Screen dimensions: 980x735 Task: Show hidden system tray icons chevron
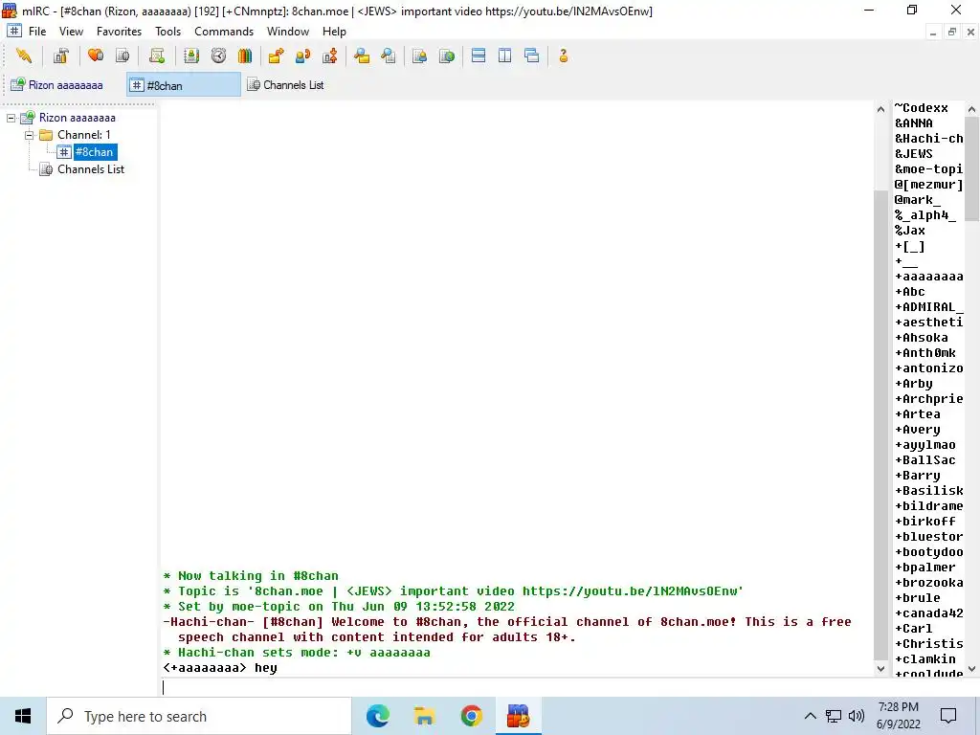[x=810, y=716]
